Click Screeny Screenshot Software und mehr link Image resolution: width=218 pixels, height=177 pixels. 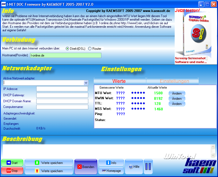coord(191,60)
